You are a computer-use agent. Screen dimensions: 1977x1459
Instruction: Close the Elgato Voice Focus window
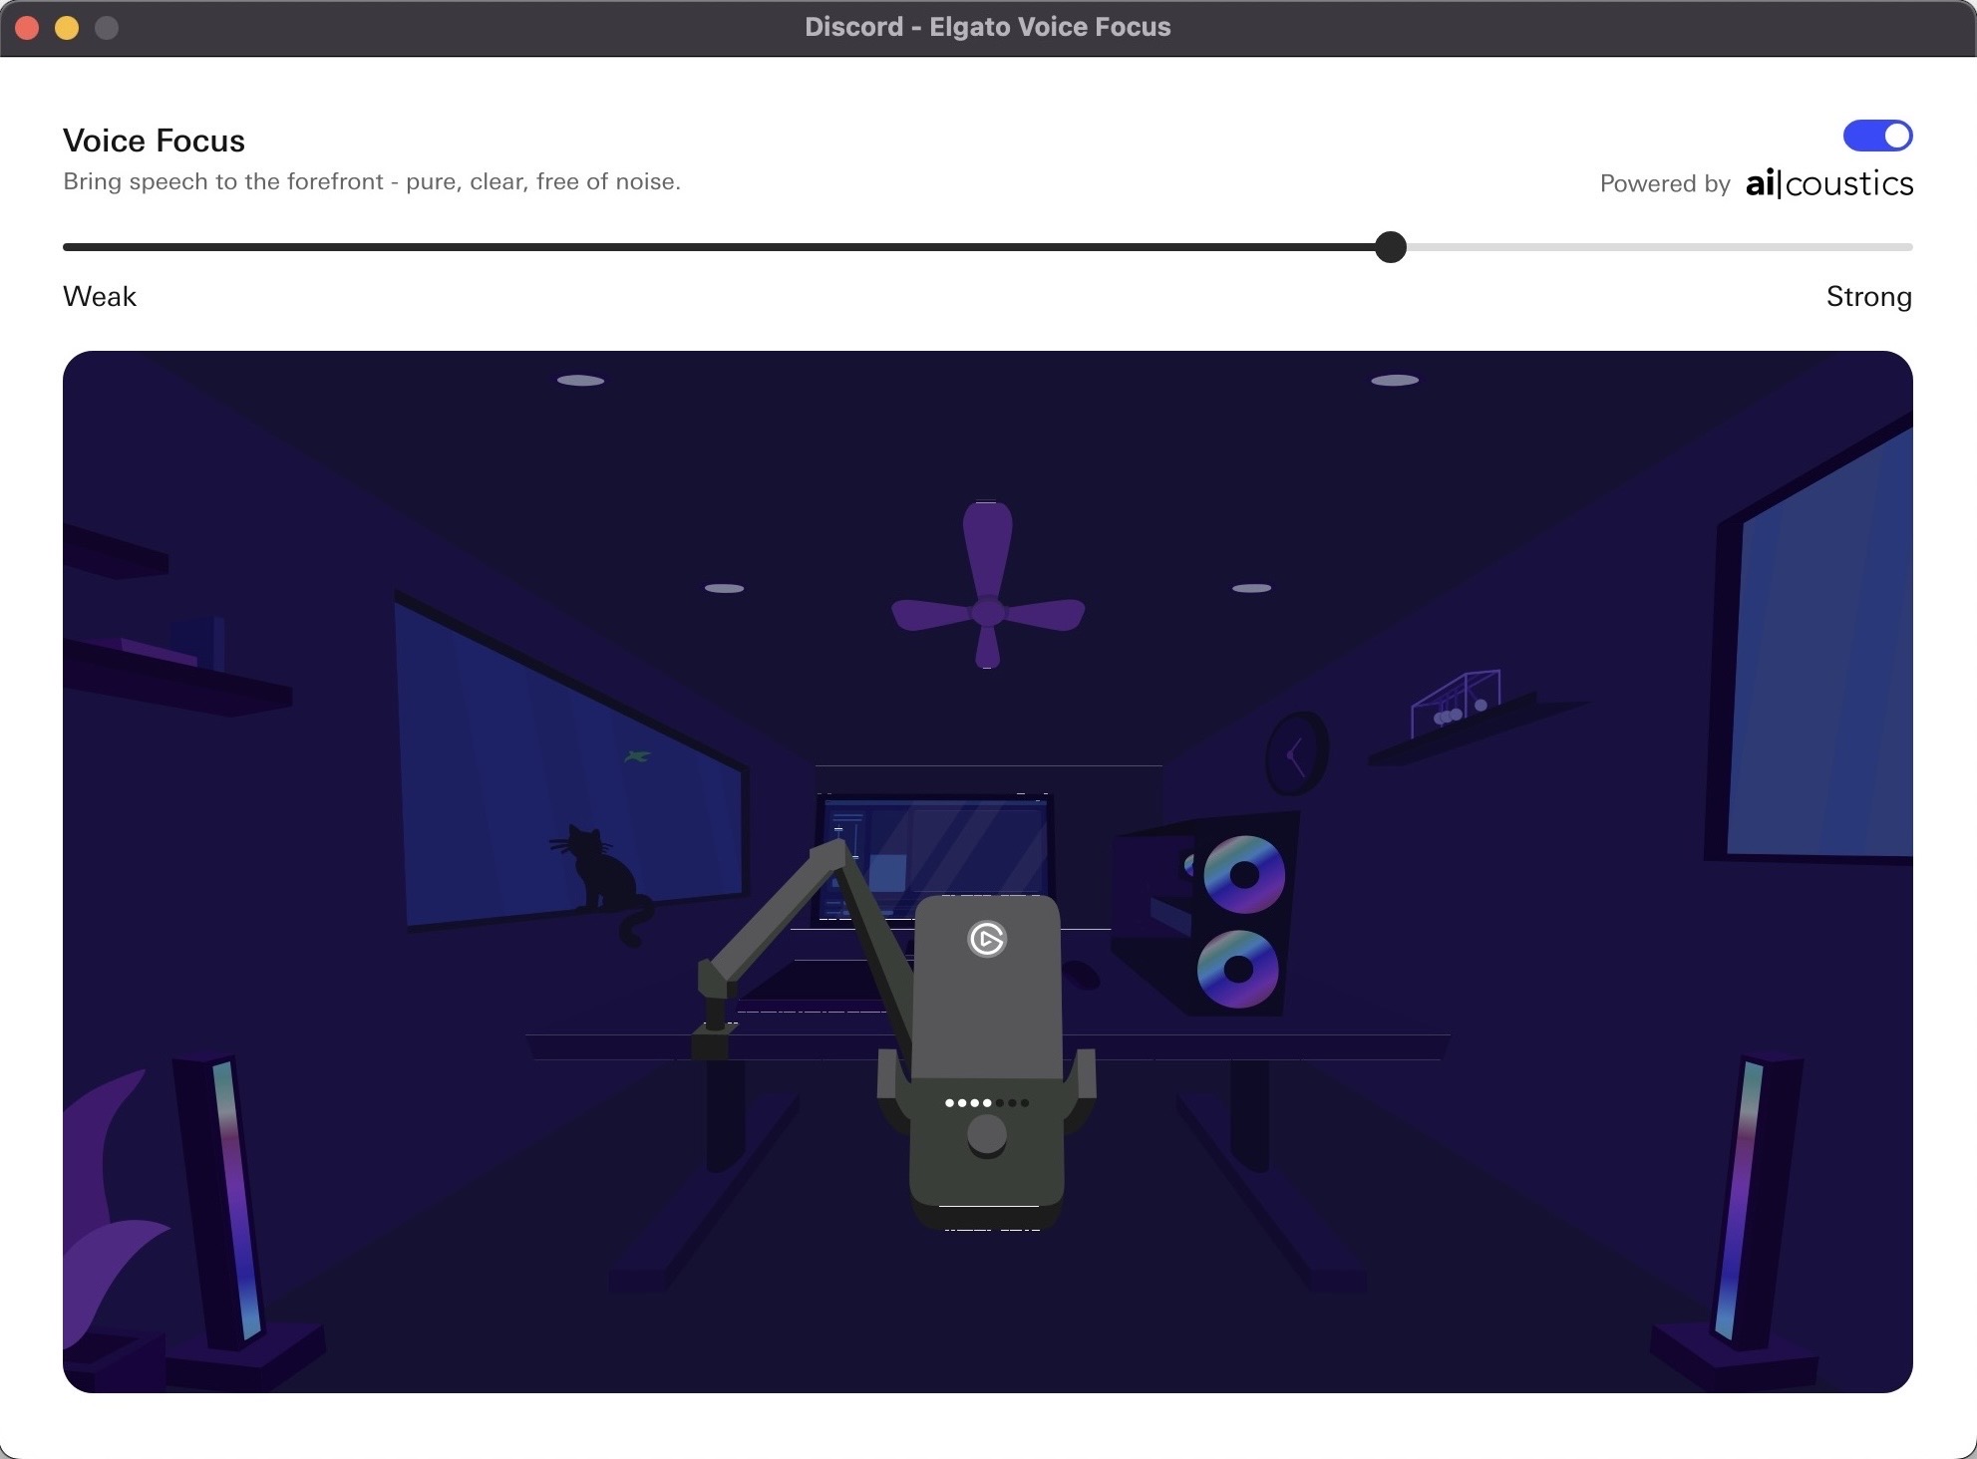tap(28, 28)
